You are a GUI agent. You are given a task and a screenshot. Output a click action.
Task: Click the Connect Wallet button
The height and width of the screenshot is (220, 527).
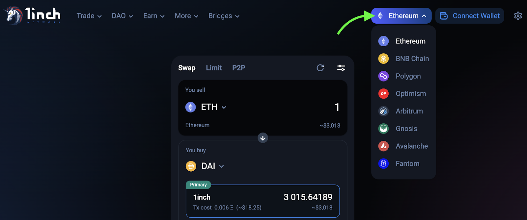coord(470,16)
